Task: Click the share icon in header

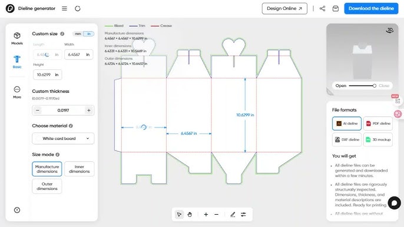Action: [x=322, y=8]
